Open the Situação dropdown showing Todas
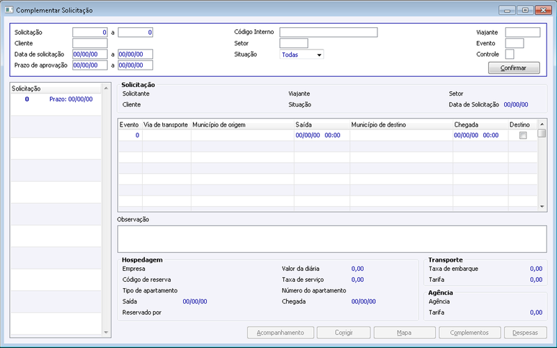The height and width of the screenshot is (348, 557). coord(301,55)
